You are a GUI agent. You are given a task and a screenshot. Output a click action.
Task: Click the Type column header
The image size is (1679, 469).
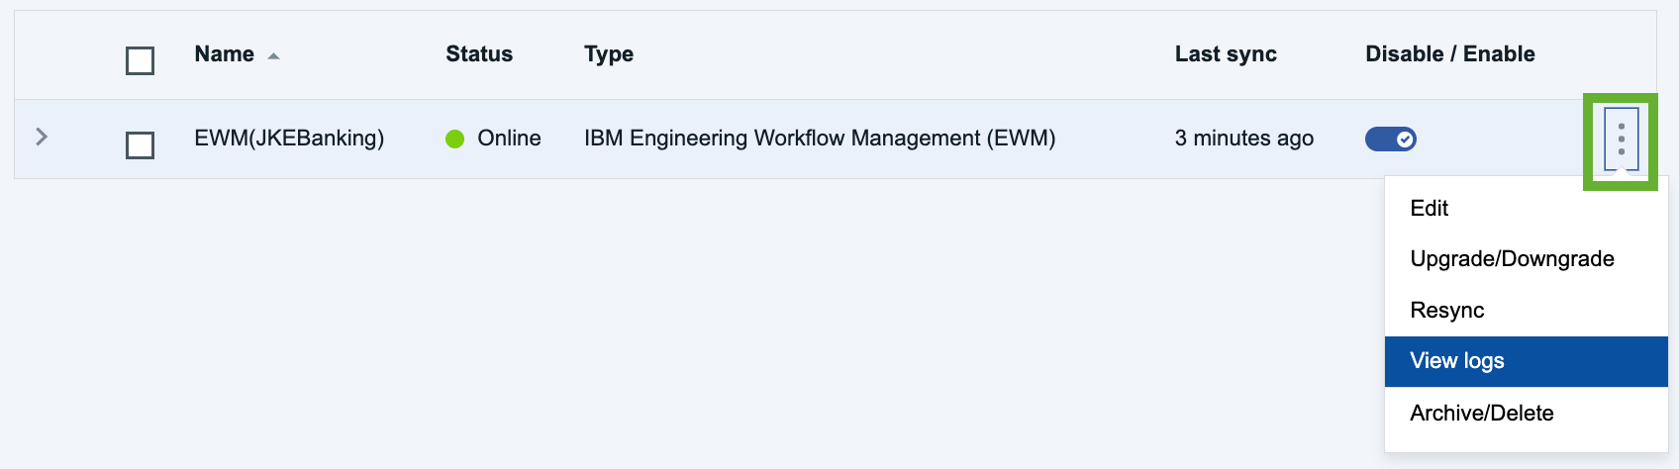pos(609,54)
